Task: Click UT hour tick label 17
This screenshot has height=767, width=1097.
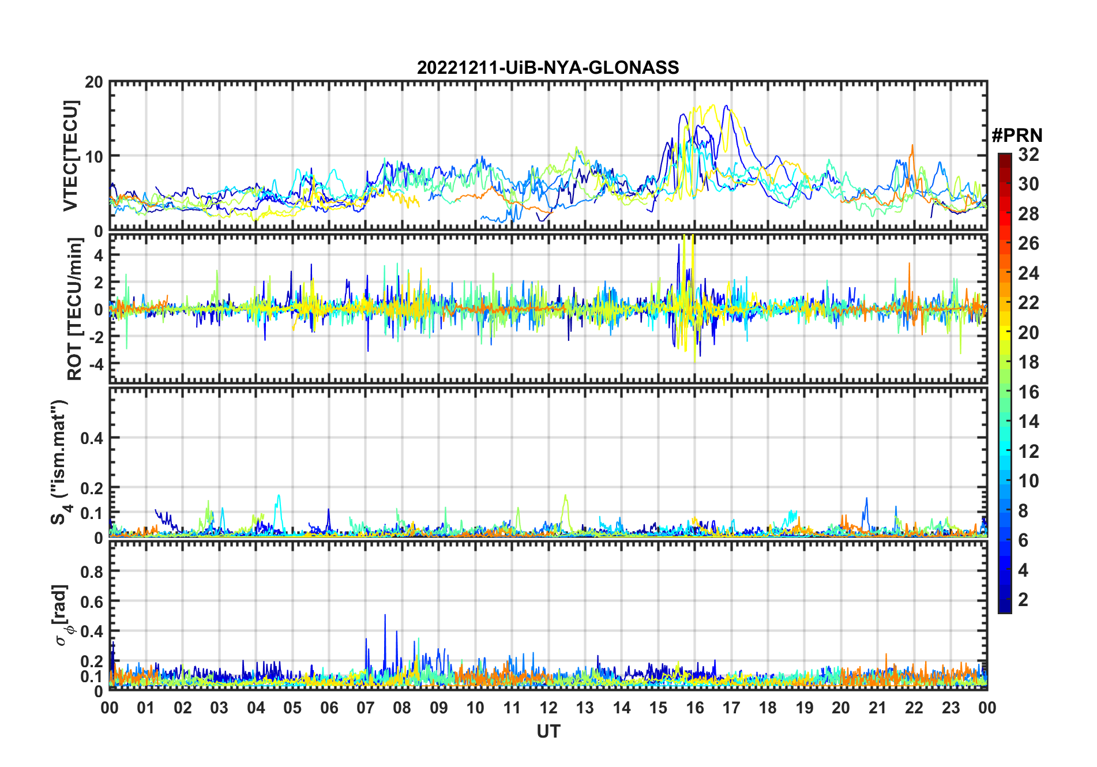Action: [x=731, y=708]
